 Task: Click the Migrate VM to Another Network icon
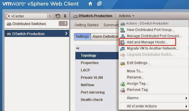123,48
